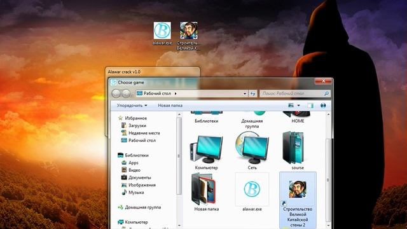Viewport: 407px width, 229px height.
Task: Select Избранное in the navigation pane
Action: pos(136,118)
